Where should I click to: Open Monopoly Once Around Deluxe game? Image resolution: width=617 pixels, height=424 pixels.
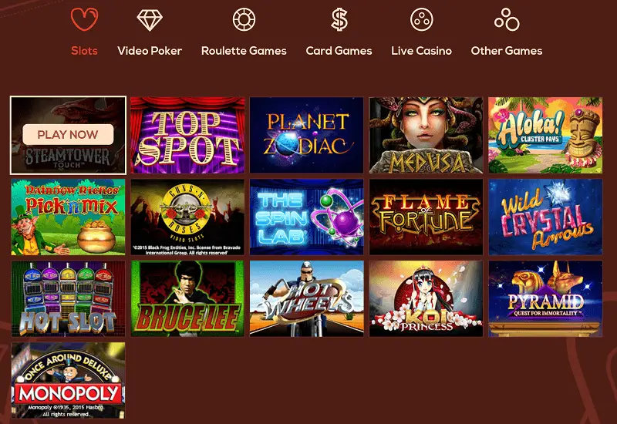click(x=68, y=380)
